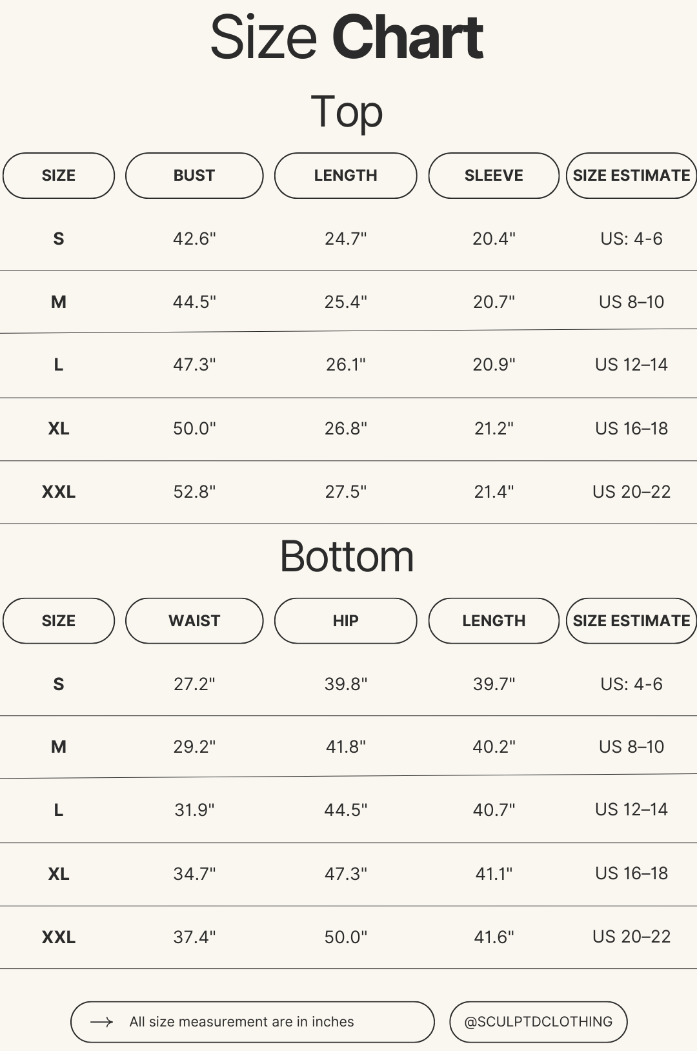The width and height of the screenshot is (697, 1051).
Task: Select the Top table SIZE header pill
Action: 59,176
